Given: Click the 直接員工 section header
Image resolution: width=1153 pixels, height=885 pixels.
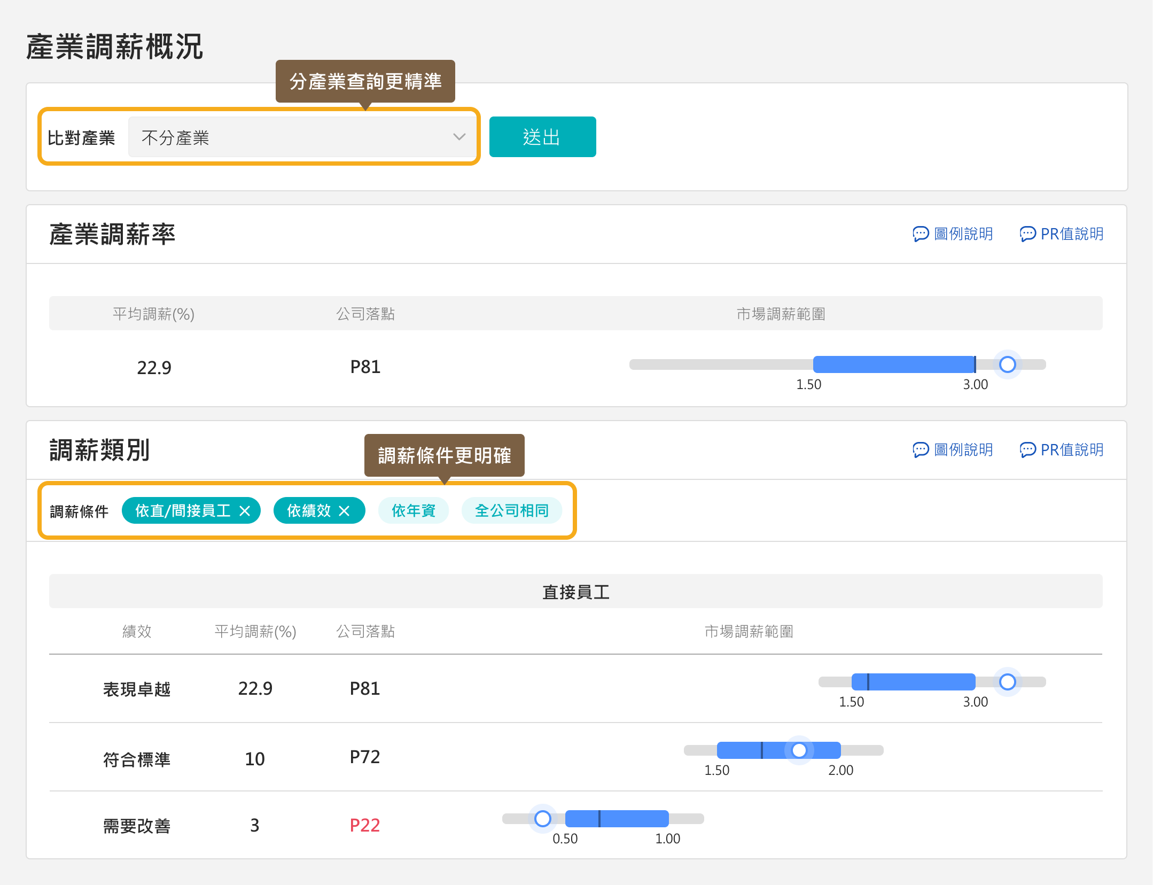Looking at the screenshot, I should coord(576,592).
